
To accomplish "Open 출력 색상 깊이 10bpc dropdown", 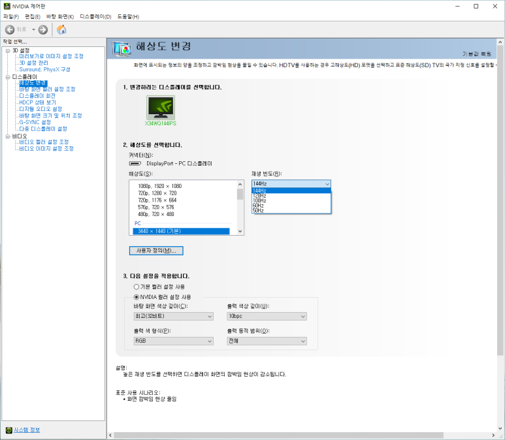I will (267, 317).
